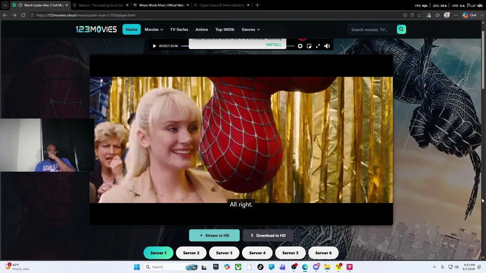Open browser settings and more menu
Screen dimensions: 486x273
(x=456, y=15)
